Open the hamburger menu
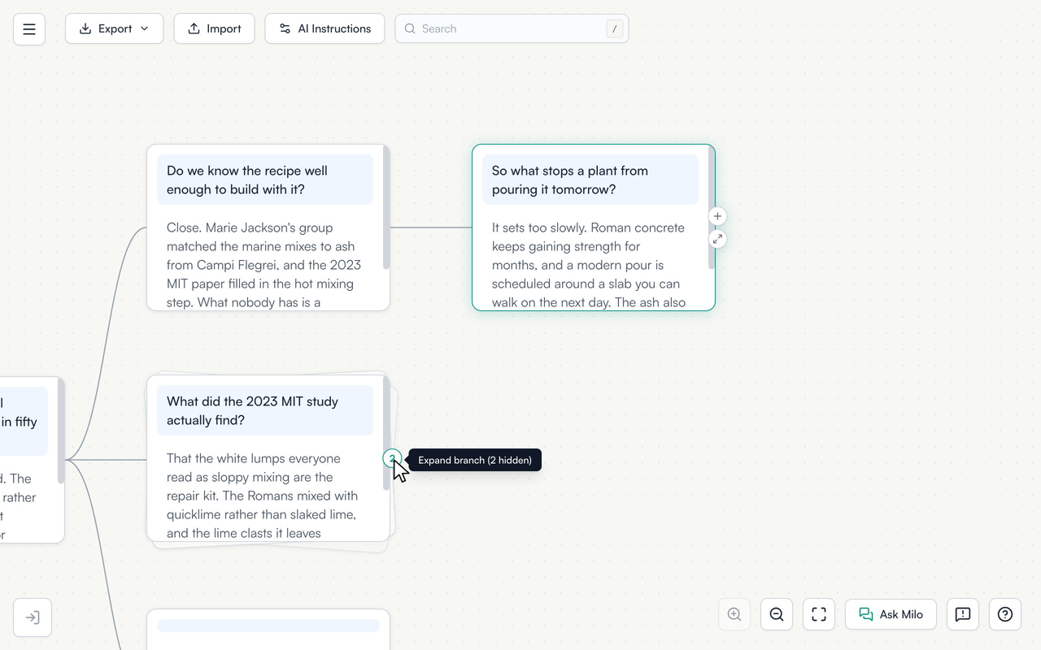Viewport: 1041px width, 650px height. 29,29
